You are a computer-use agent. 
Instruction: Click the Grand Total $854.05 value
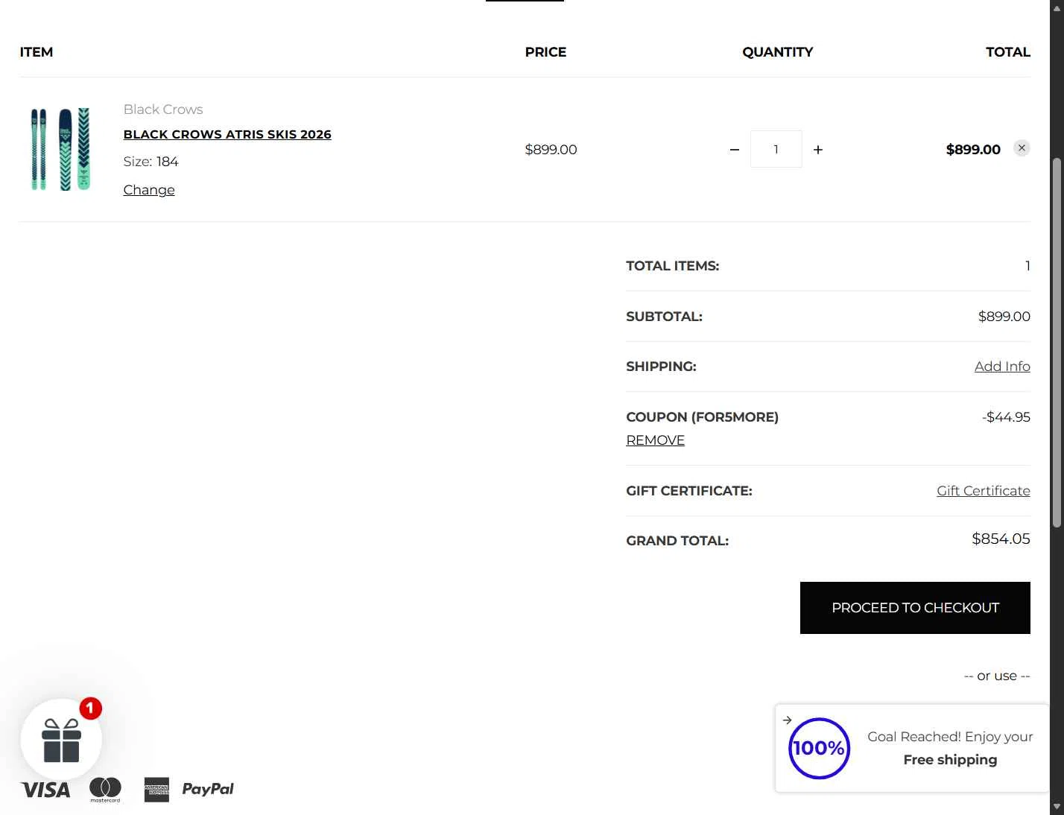(1001, 539)
